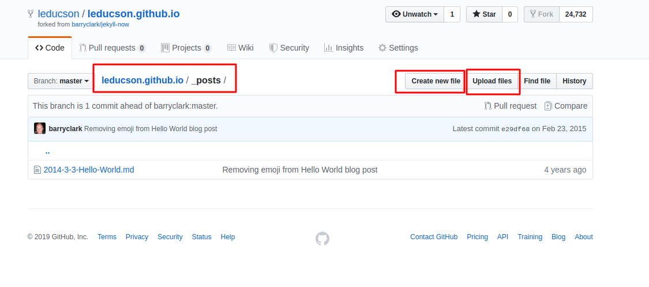Open the Unwatch dropdown

[414, 14]
